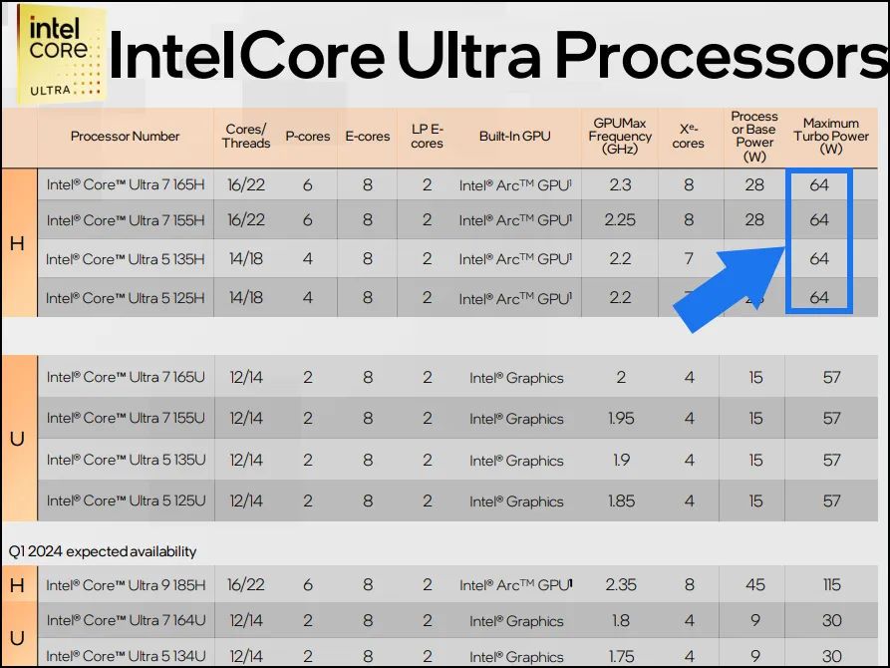The width and height of the screenshot is (890, 668).
Task: Select the "Xe-cores" column header
Action: click(688, 137)
